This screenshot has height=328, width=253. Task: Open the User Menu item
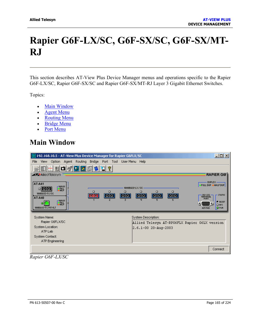[129, 161]
